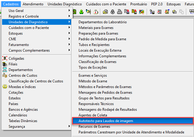Open Moedas e Índices via its coin icon

[x=5, y=87]
